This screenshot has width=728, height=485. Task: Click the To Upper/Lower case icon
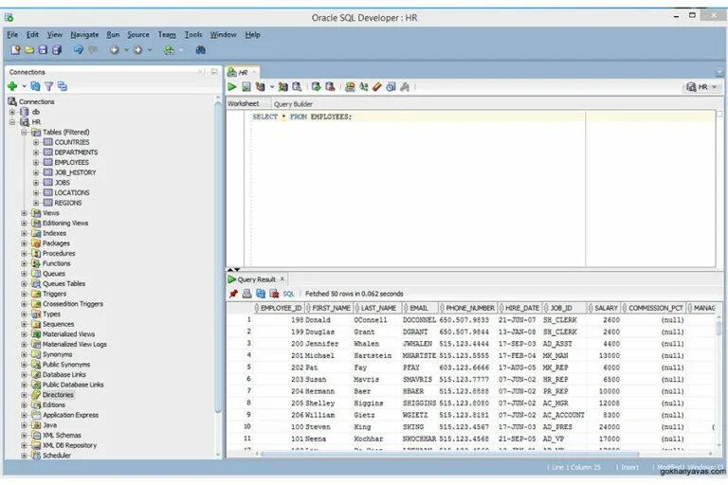[x=364, y=86]
